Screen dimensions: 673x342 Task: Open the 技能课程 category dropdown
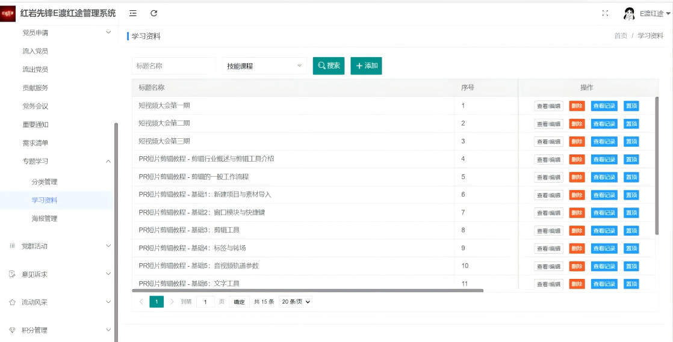264,66
